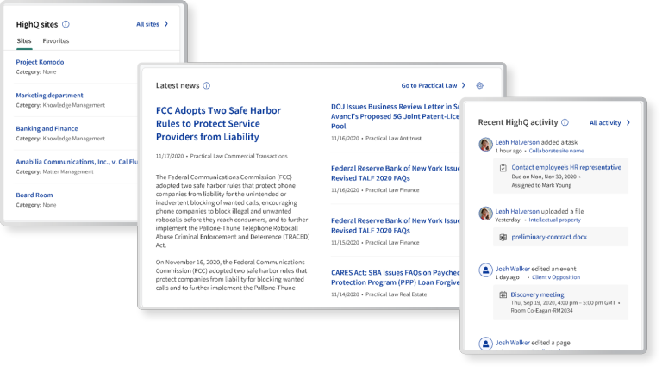Select the Sites tab
This screenshot has width=662, height=372.
point(25,41)
